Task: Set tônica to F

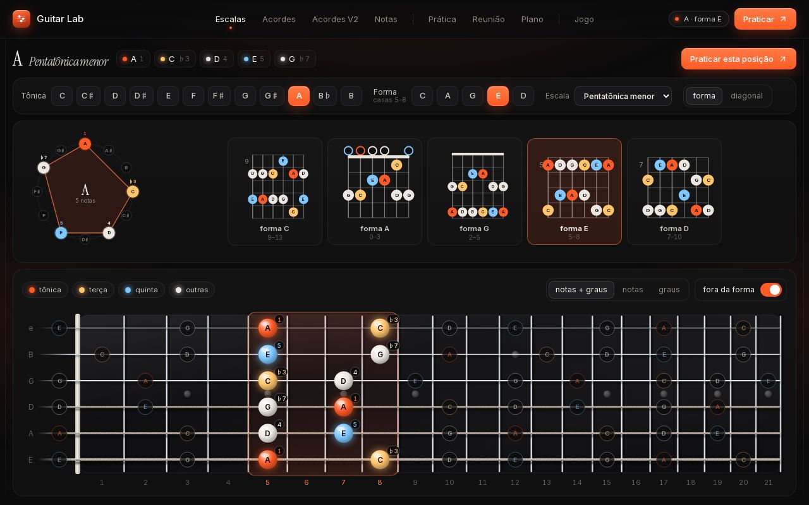Action: [193, 96]
